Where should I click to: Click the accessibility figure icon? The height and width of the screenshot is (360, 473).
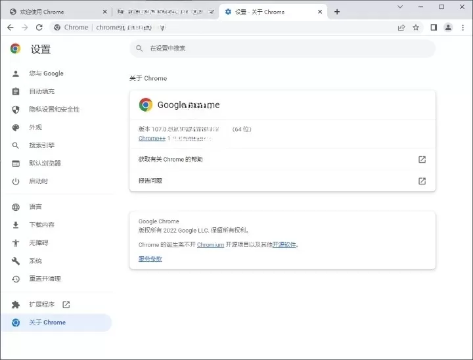[16, 243]
